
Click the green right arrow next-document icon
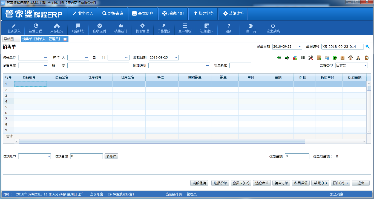[x=287, y=58]
